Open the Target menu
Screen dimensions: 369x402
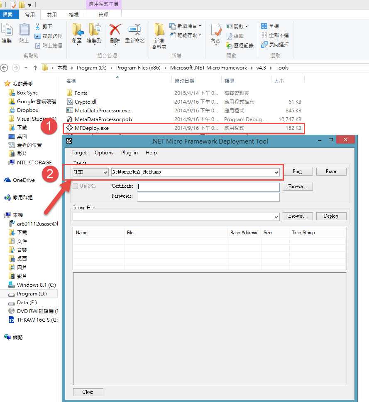pyautogui.click(x=79, y=153)
